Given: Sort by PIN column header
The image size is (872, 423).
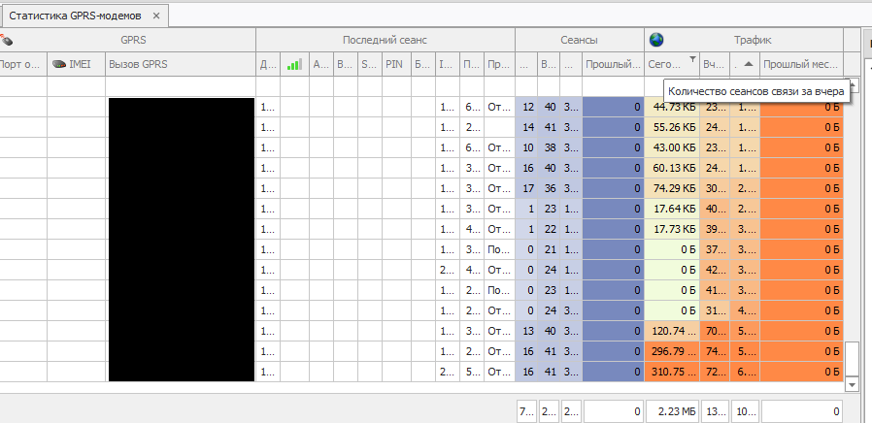Looking at the screenshot, I should pyautogui.click(x=396, y=64).
